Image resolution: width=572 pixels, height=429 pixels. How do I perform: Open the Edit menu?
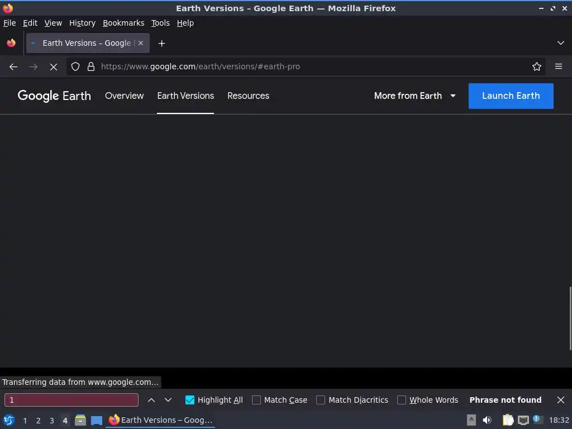30,23
